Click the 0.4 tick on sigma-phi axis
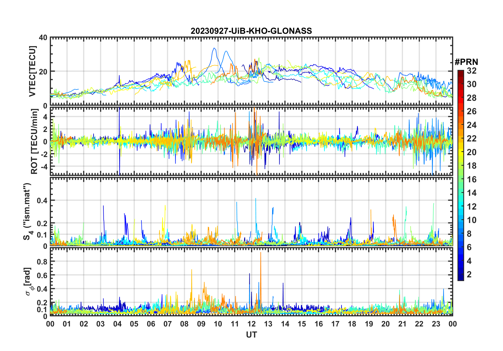Viewport: 503px width, 351px height. [42, 289]
